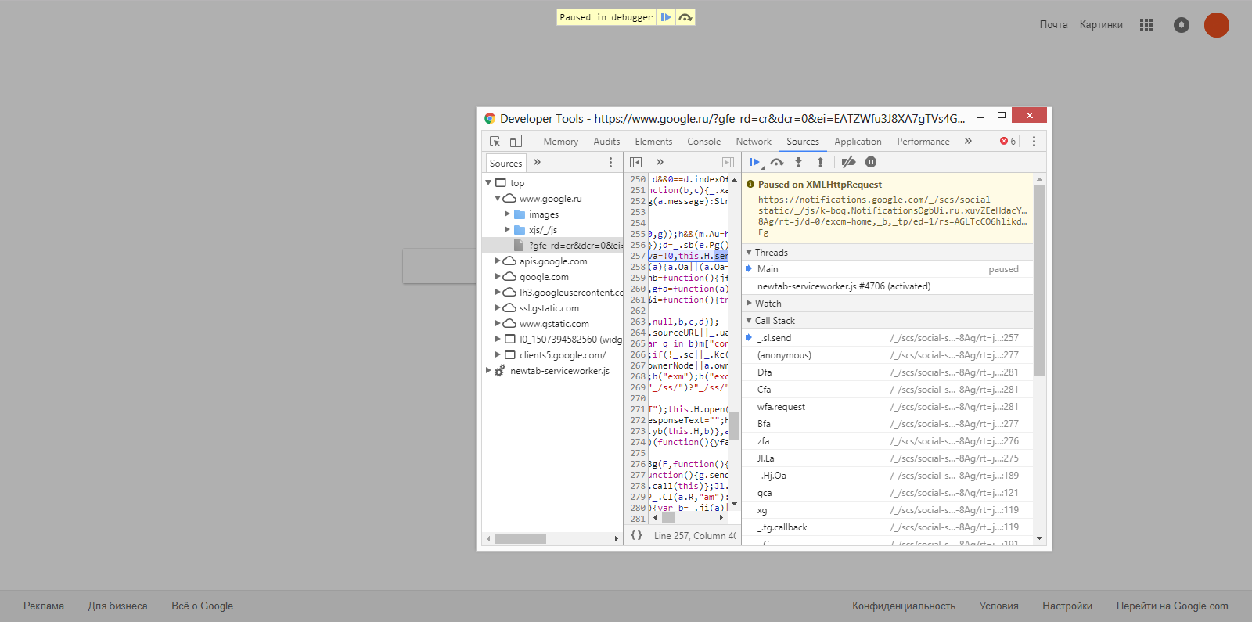Screen dimensions: 1252x622
Task: Resume script execution in DevTools toolbar
Action: (754, 163)
